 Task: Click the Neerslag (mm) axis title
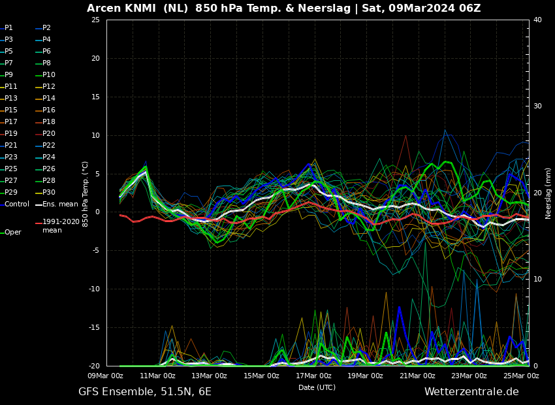coord(548,193)
